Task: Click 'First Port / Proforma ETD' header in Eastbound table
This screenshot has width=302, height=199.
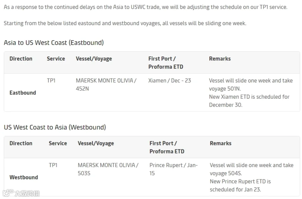Action: (x=165, y=63)
